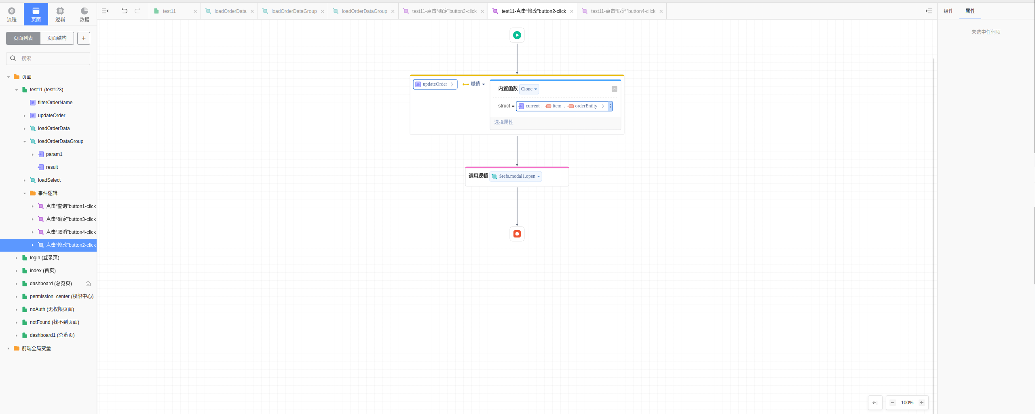1035x414 pixels.
Task: Show the 页面列表 view
Action: [23, 38]
